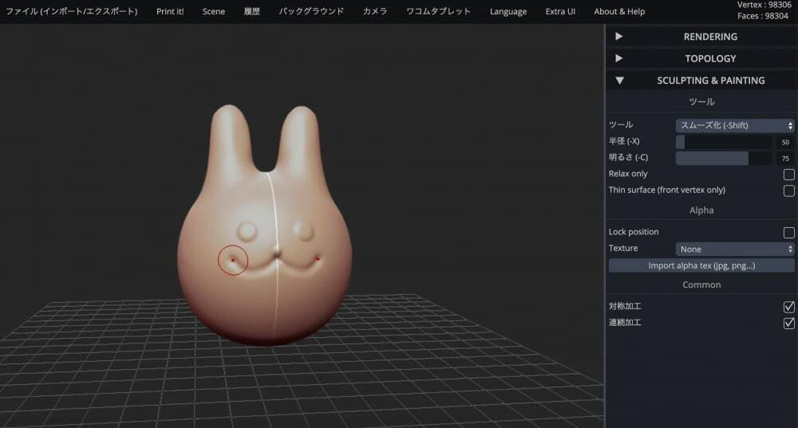Click the Alpha section heading
Viewport: 798px width, 428px height.
tap(701, 210)
